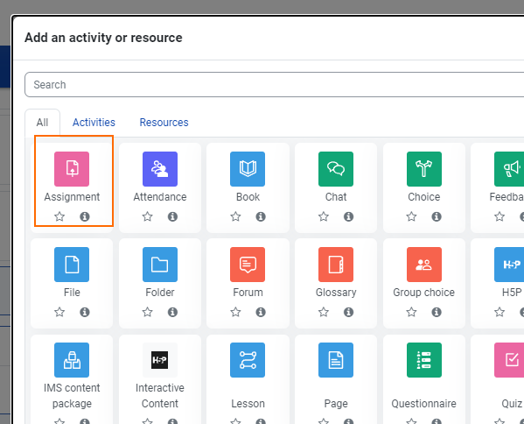Star Folder as a favourite
Viewport: 524px width, 424px height.
(147, 312)
